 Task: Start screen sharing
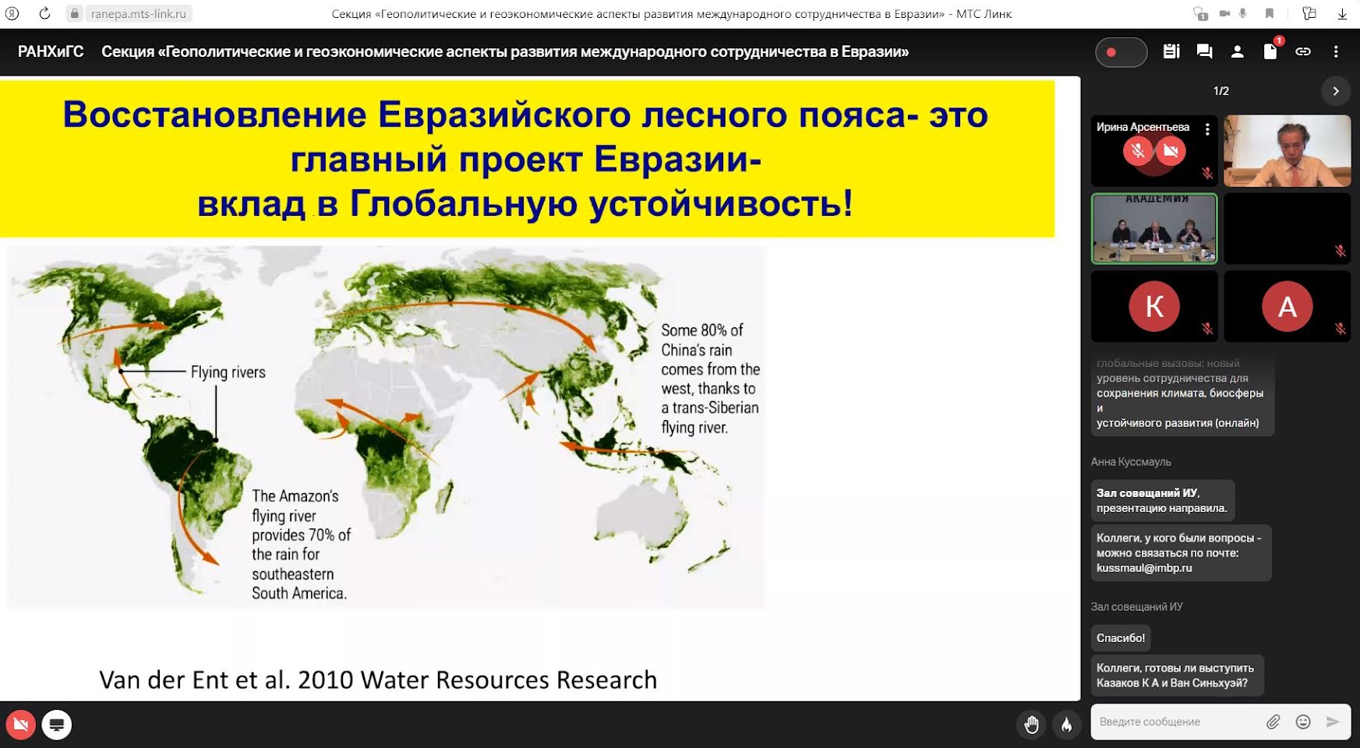[57, 725]
